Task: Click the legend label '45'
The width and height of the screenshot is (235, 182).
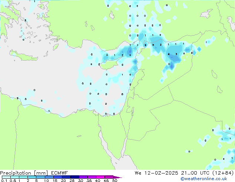Action: [x=106, y=181]
